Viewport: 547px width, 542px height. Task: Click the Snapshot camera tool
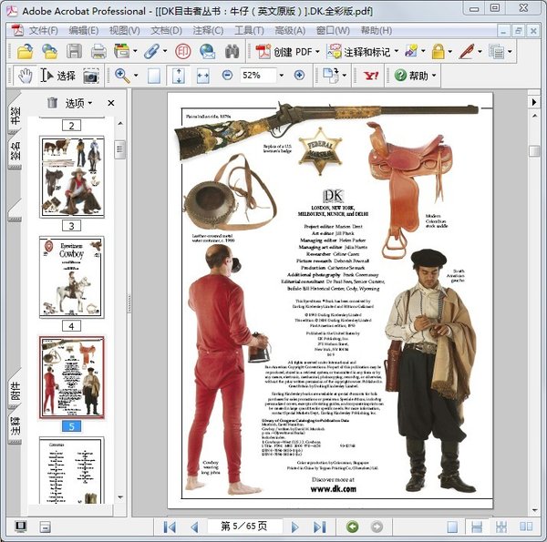pos(91,76)
